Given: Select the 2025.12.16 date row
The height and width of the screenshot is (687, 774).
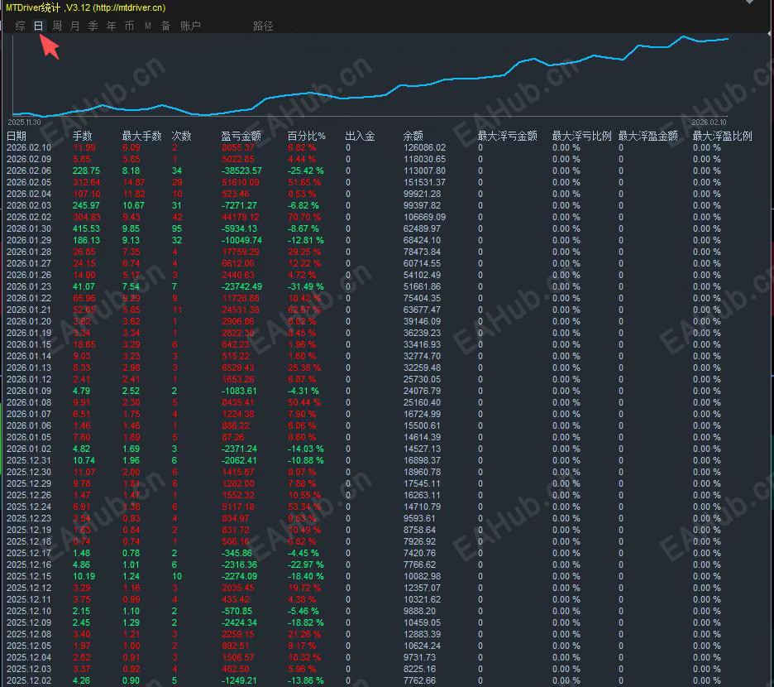Looking at the screenshot, I should [29, 564].
